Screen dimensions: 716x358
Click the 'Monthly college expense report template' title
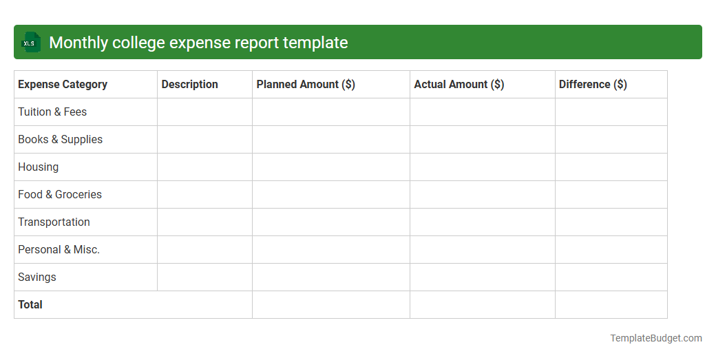[x=198, y=43]
